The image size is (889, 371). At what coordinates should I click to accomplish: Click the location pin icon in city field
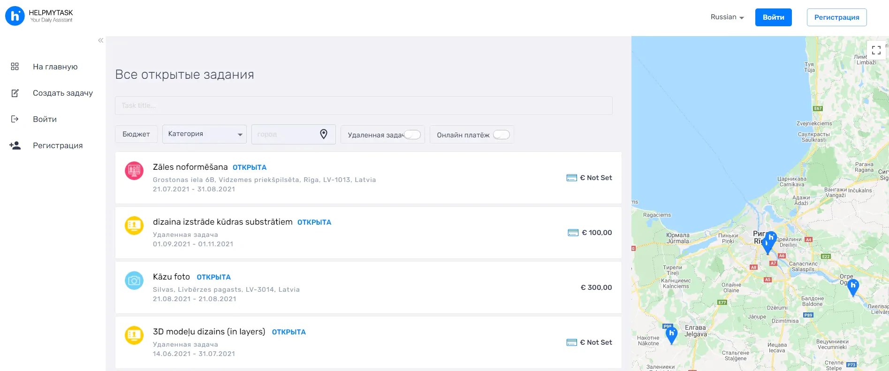tap(323, 134)
